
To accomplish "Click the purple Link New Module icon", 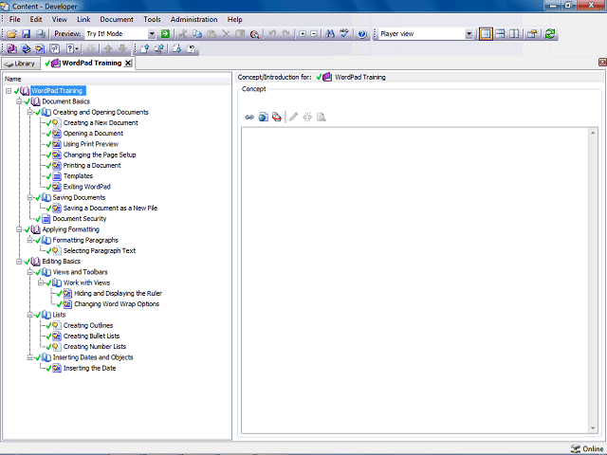I will [11, 48].
